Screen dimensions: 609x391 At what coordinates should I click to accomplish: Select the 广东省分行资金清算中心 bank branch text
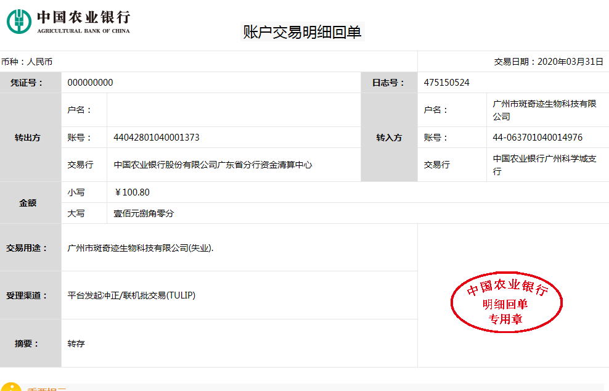pyautogui.click(x=265, y=165)
